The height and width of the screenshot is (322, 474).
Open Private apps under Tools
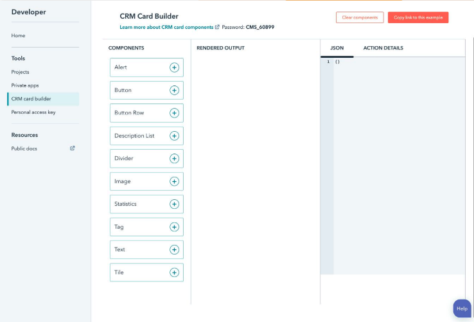click(x=25, y=85)
